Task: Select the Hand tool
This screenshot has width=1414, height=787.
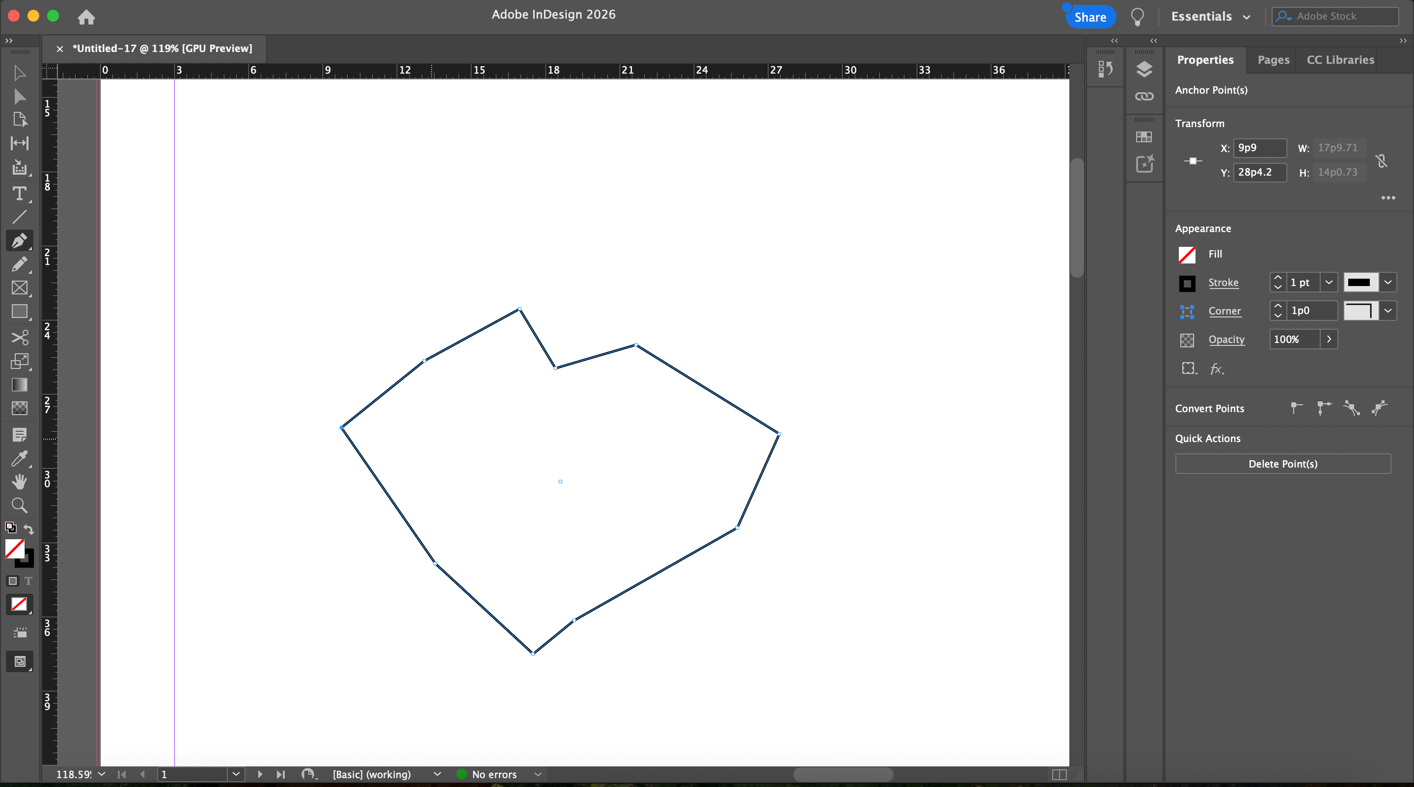Action: pyautogui.click(x=19, y=481)
